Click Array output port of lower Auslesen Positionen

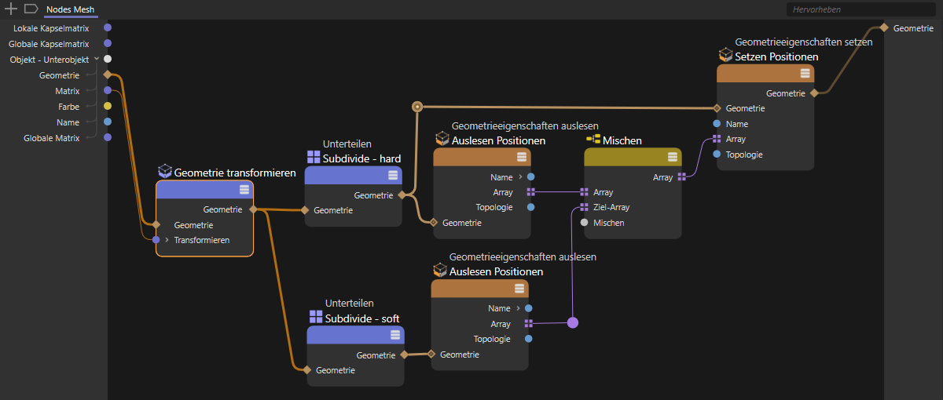[529, 324]
